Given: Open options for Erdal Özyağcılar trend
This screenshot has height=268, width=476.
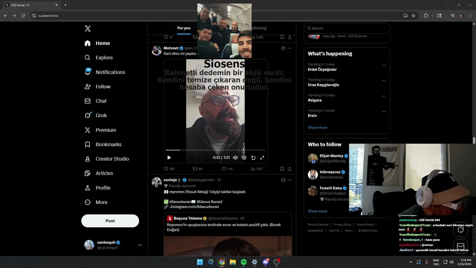Looking at the screenshot, I should pos(384,66).
